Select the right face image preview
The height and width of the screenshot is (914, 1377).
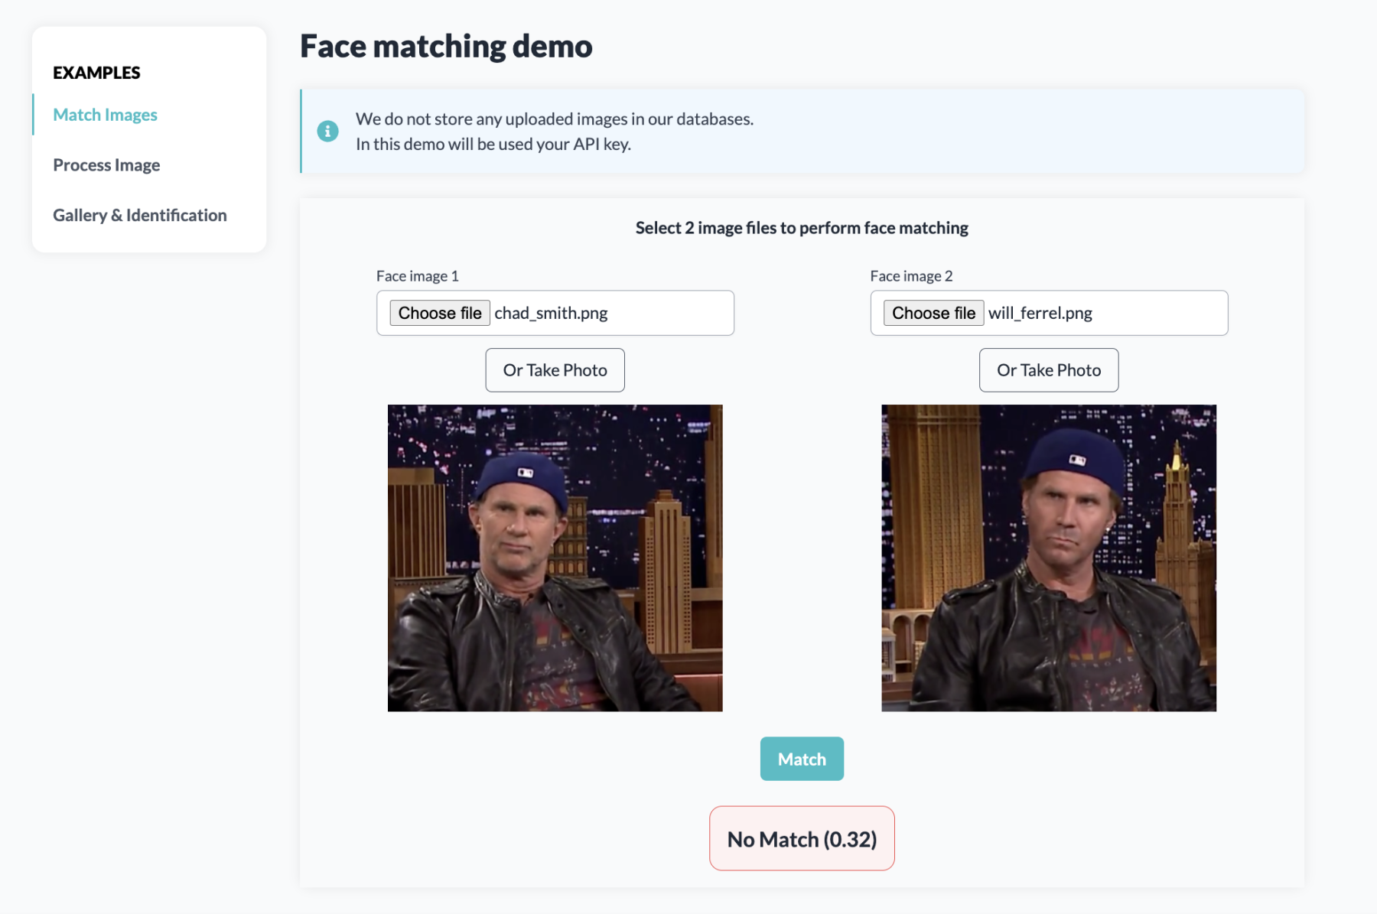coord(1048,558)
